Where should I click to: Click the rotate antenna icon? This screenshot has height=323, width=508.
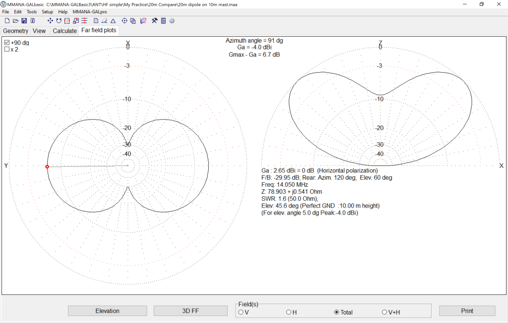tap(59, 21)
